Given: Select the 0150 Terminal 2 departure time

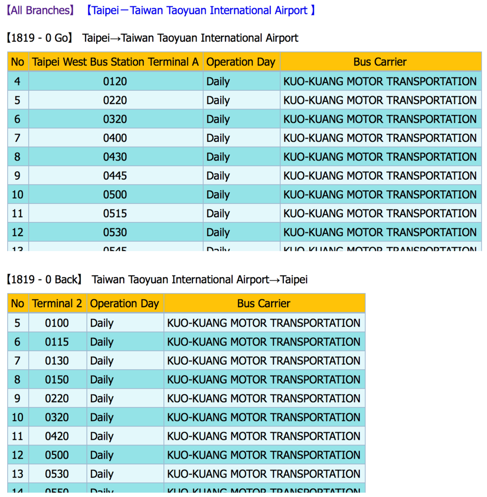Looking at the screenshot, I should (57, 380).
